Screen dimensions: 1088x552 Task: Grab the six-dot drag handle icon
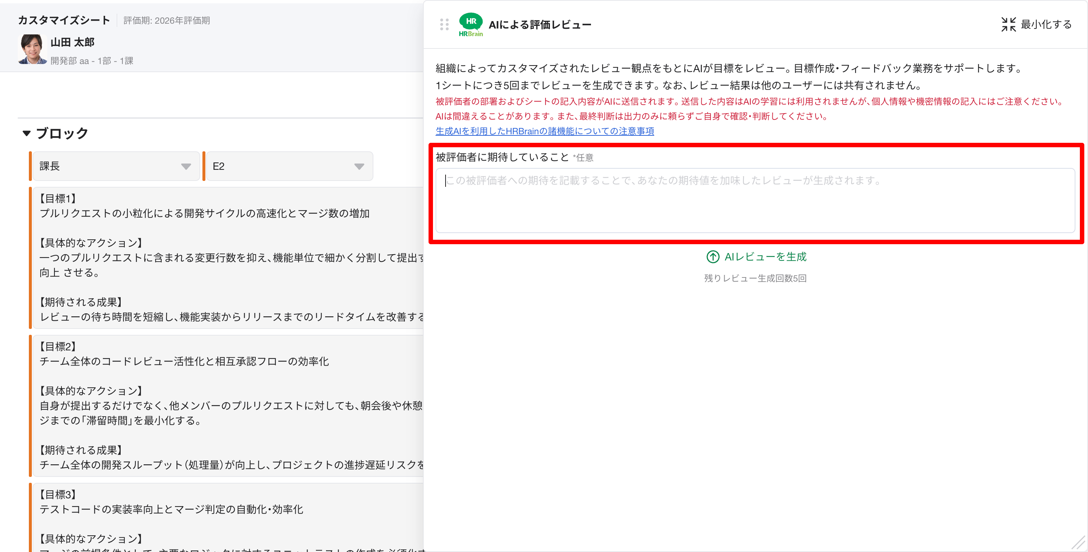click(444, 24)
